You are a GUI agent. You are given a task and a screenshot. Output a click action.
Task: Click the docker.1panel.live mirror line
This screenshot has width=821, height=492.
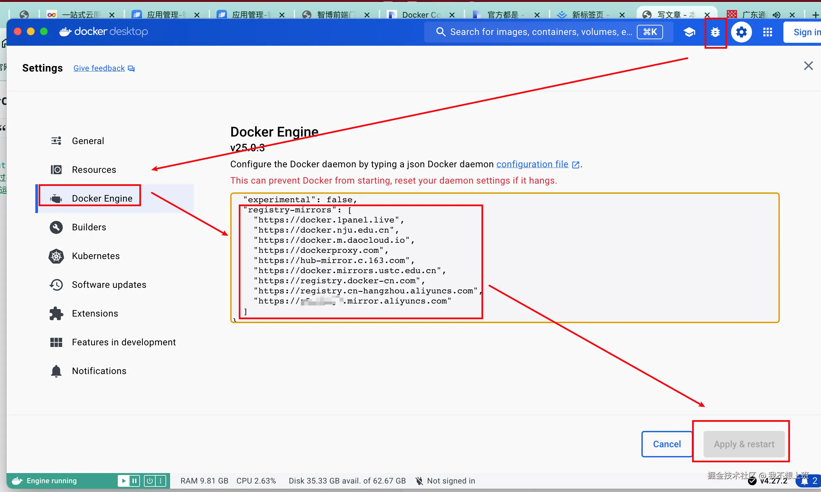pos(329,220)
